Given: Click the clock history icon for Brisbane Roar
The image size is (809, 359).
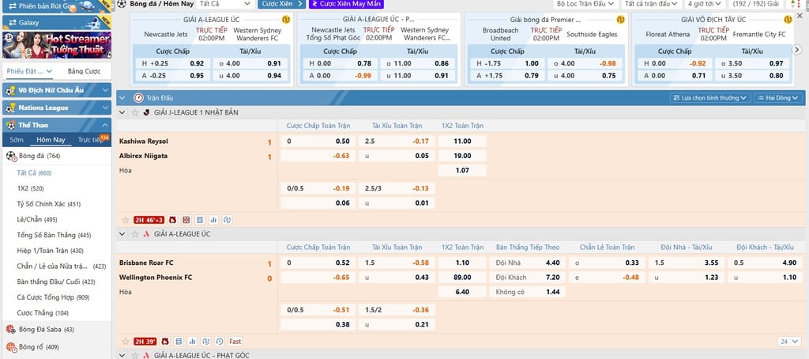Looking at the screenshot, I should (x=220, y=342).
